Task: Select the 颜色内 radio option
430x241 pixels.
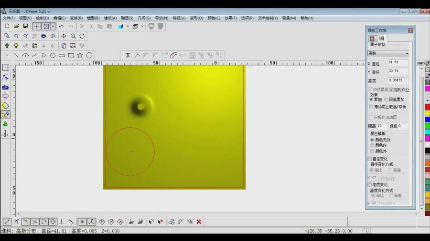Action: [x=372, y=145]
